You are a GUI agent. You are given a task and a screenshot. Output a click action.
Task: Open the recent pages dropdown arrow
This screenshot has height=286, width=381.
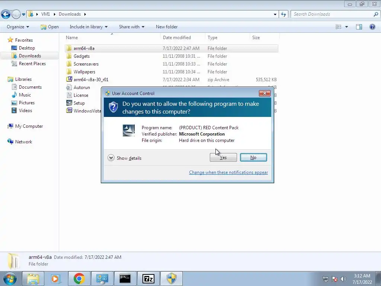[x=23, y=15]
